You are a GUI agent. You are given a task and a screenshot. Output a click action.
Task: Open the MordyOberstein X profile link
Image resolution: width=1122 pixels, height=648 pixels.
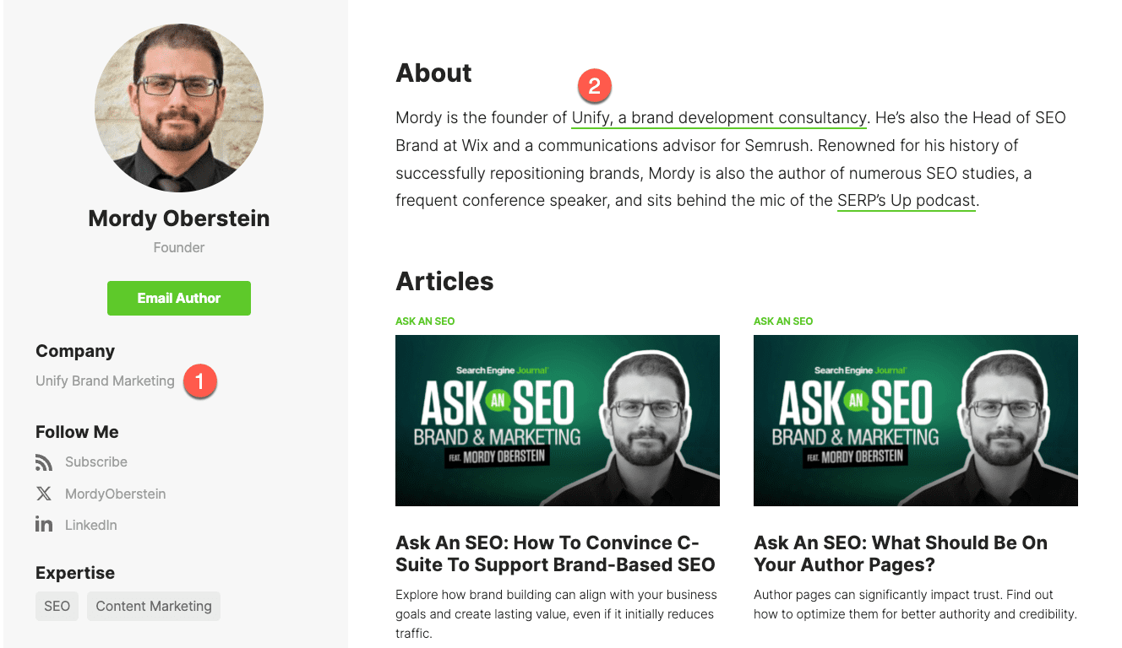click(x=116, y=494)
